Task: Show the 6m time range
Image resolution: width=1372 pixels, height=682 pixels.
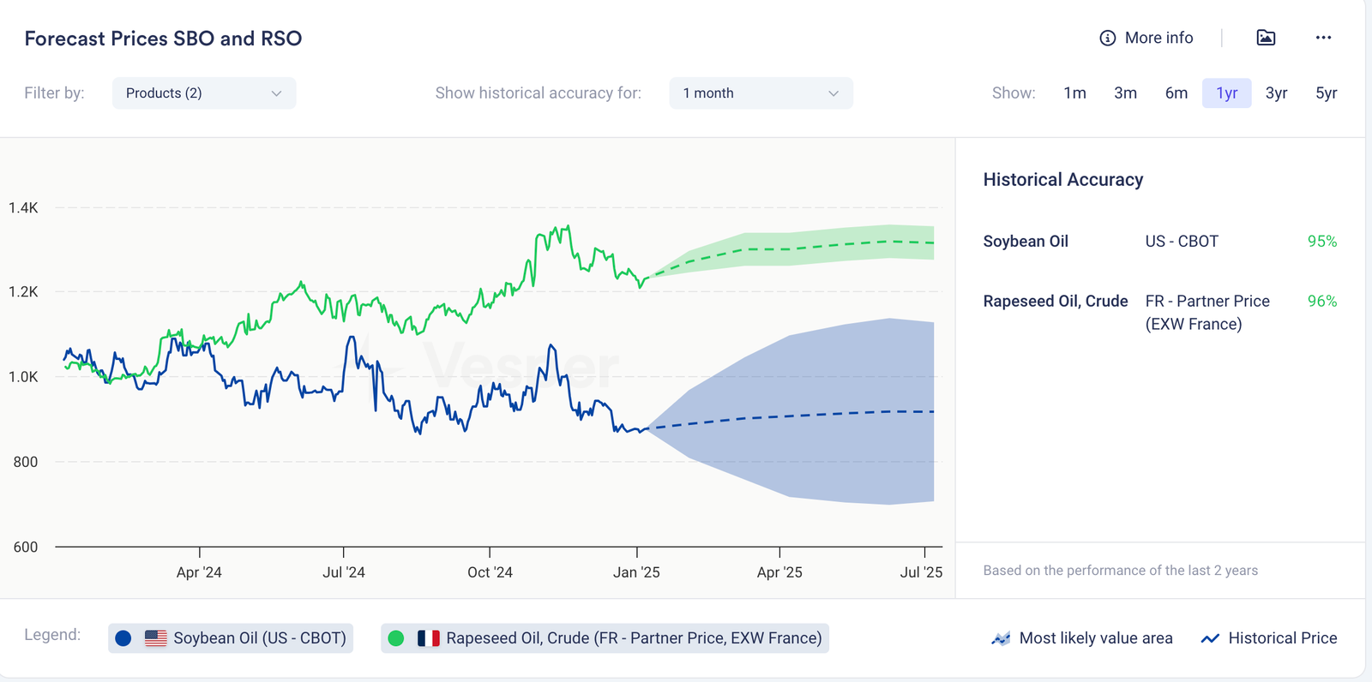Action: 1176,93
